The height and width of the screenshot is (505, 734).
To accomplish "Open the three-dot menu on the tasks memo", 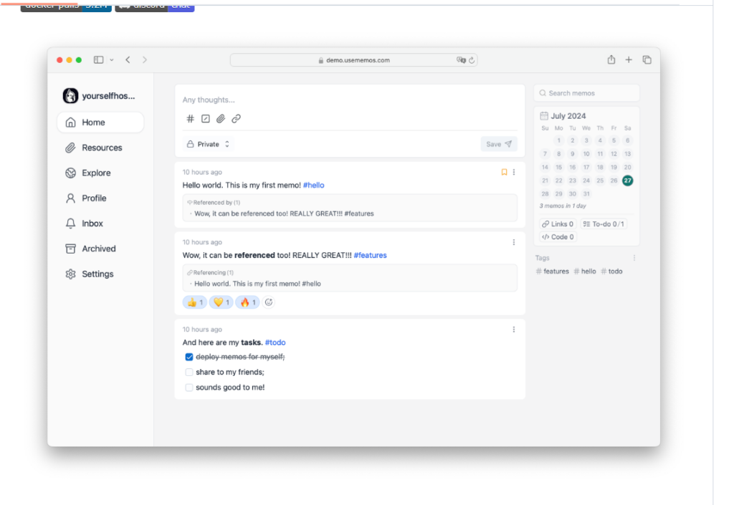I will [x=514, y=330].
